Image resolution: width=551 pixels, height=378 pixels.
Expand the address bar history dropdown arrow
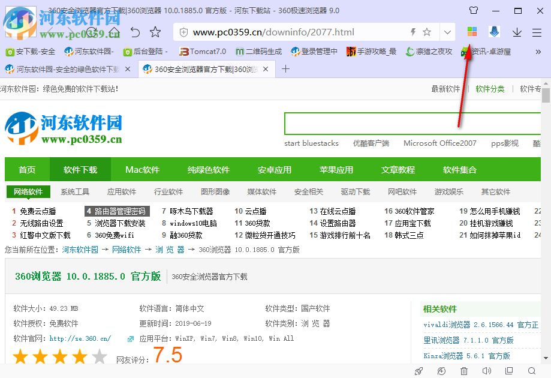pos(447,32)
